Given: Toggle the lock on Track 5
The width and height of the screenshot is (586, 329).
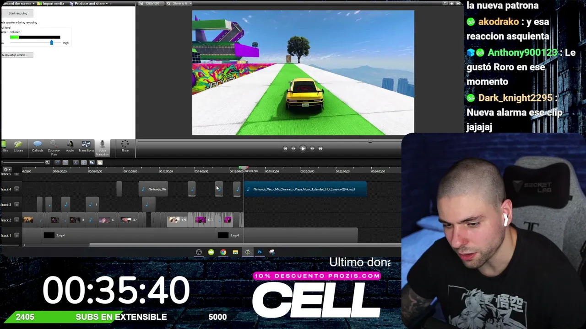Looking at the screenshot, I should click(17, 174).
